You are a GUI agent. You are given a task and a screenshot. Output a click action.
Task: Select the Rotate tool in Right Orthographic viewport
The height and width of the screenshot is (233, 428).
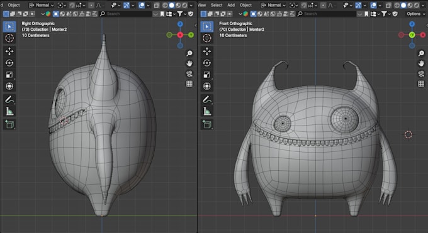tap(9, 63)
